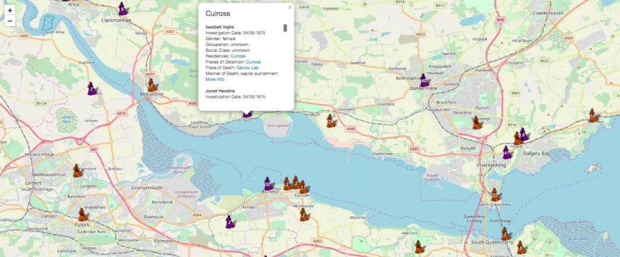Click the Blackness map label
This screenshot has width=620, height=257.
[358, 217]
